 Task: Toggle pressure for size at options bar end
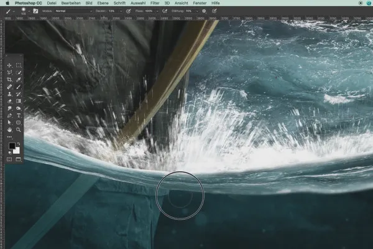click(x=214, y=11)
